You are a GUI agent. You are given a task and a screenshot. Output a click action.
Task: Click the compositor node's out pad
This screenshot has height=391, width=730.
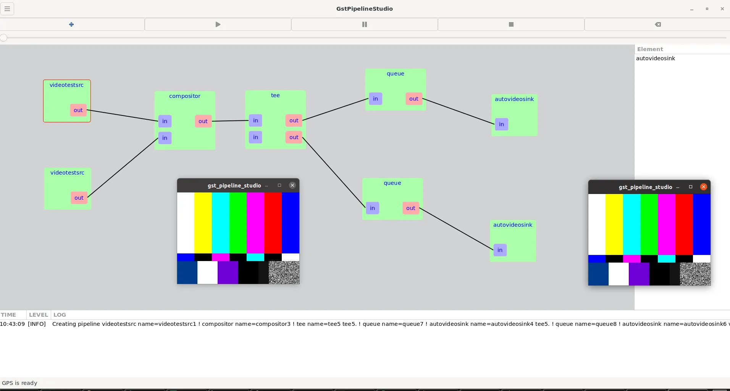pyautogui.click(x=203, y=121)
